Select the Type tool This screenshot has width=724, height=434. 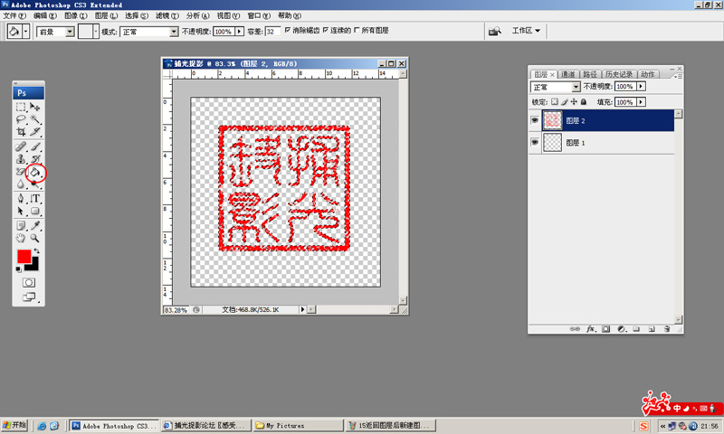pos(35,199)
